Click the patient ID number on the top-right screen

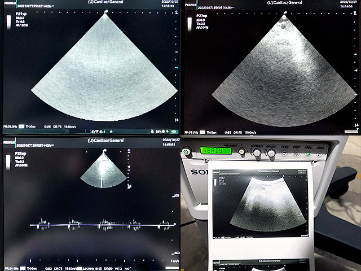[x=215, y=7]
